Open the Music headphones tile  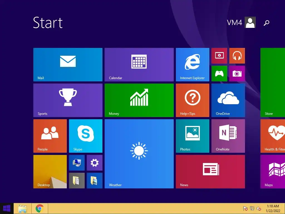click(237, 56)
